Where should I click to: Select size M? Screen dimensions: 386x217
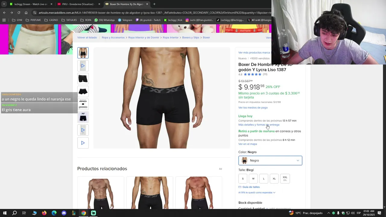[x=253, y=178]
